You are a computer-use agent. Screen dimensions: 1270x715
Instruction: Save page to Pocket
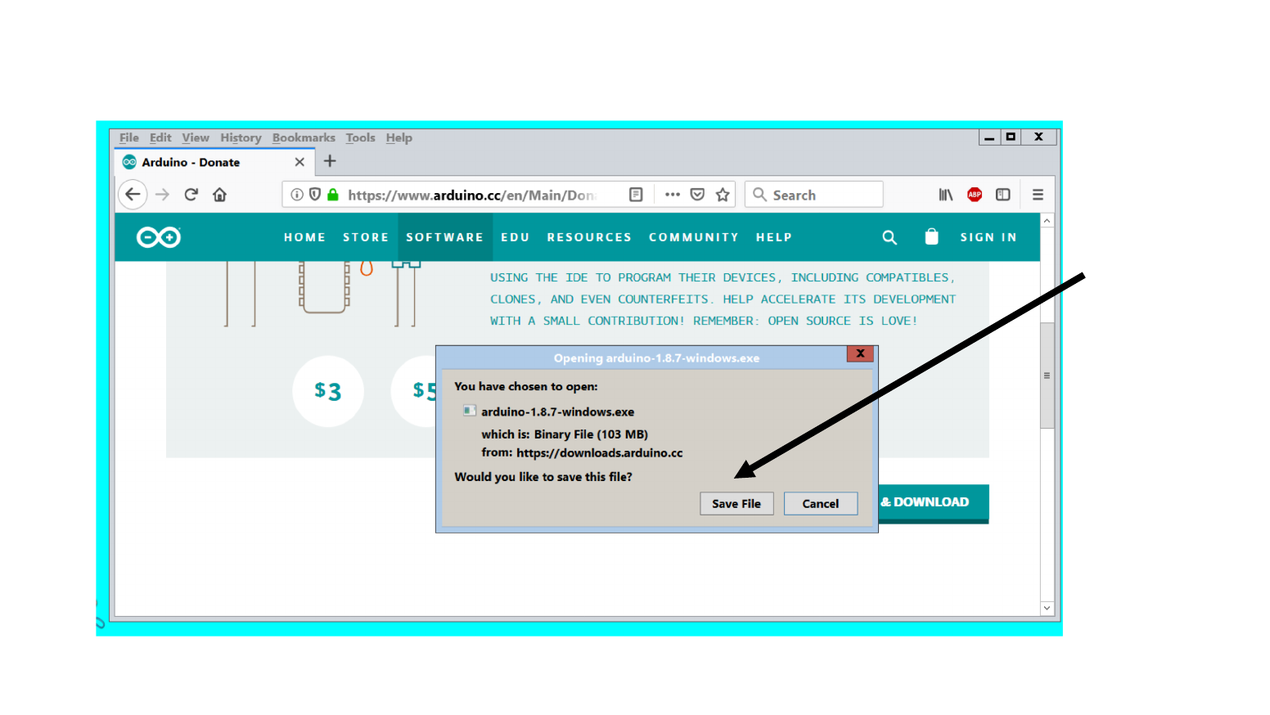[x=697, y=195]
